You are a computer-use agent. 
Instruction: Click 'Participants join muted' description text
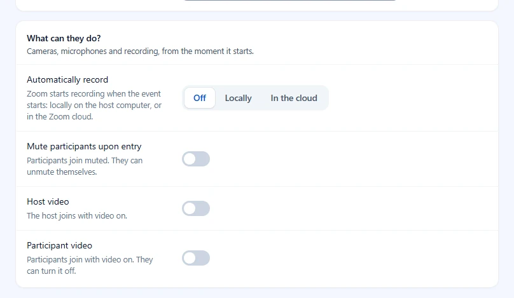pyautogui.click(x=85, y=166)
